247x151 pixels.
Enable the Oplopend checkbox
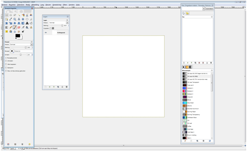point(6,68)
